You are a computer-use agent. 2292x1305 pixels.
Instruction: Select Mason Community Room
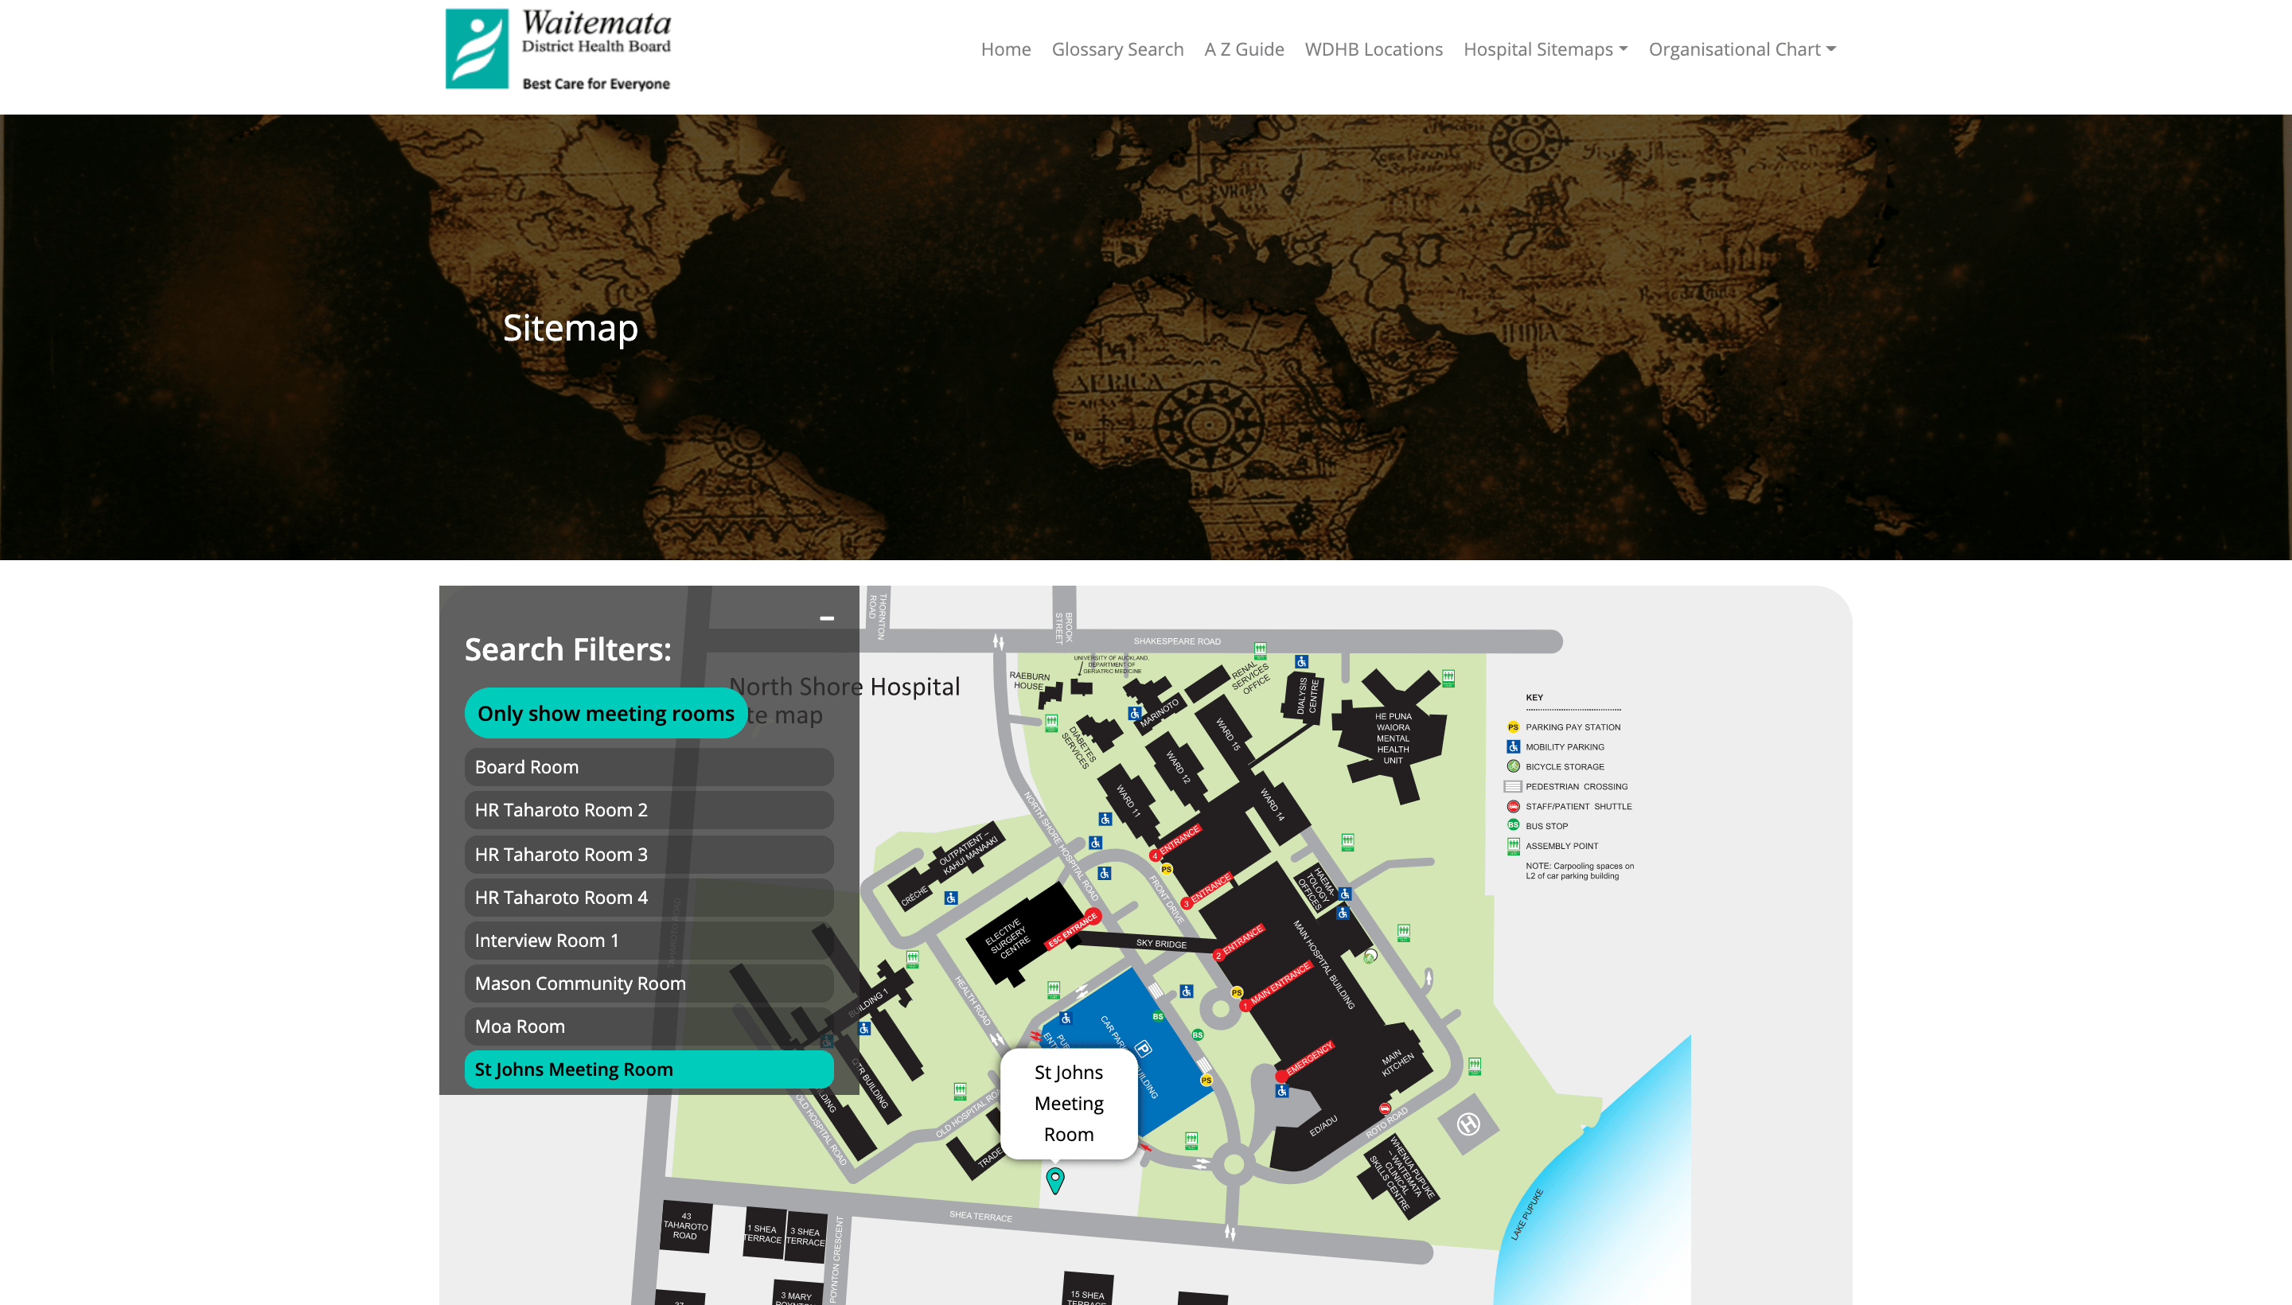(x=649, y=984)
